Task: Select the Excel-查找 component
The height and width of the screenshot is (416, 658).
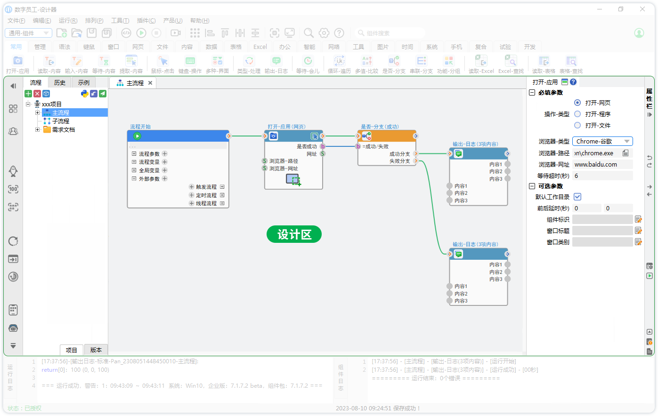Action: 511,64
